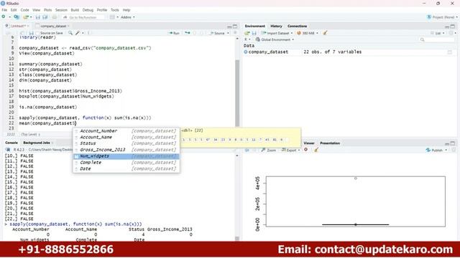The width and height of the screenshot is (460, 258).
Task: Open the Import Dataset dropdown
Action: (277, 33)
